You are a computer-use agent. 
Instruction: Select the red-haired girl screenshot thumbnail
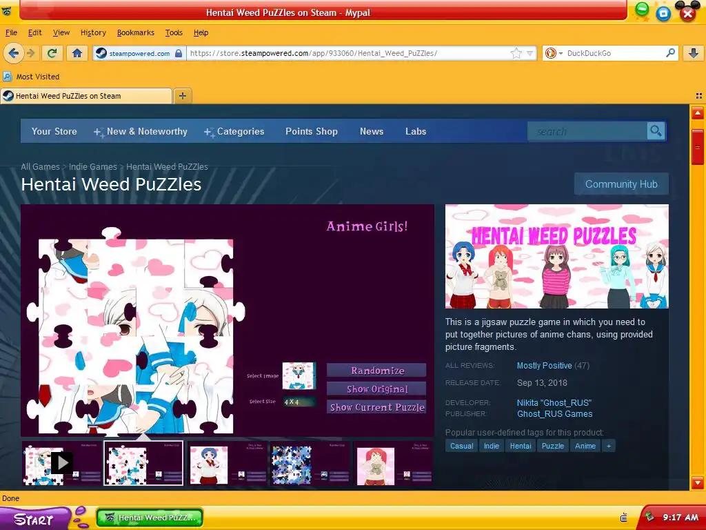pyautogui.click(x=393, y=463)
